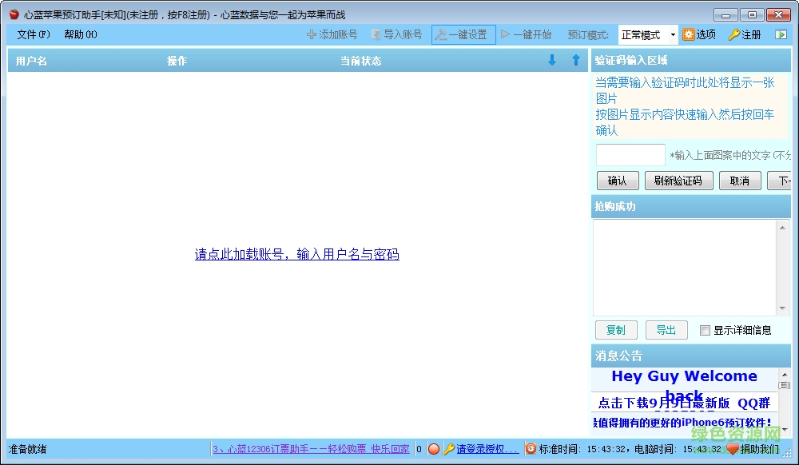Screen dimensions: 799x465
Task: Click the blue down arrow to sort descending
Action: click(x=552, y=60)
